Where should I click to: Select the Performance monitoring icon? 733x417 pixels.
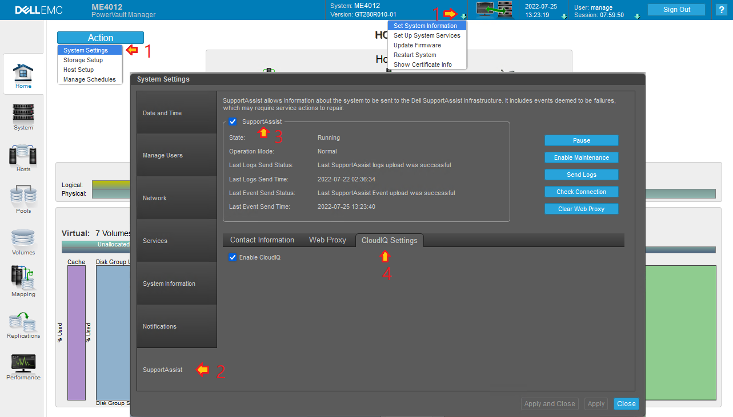click(23, 362)
